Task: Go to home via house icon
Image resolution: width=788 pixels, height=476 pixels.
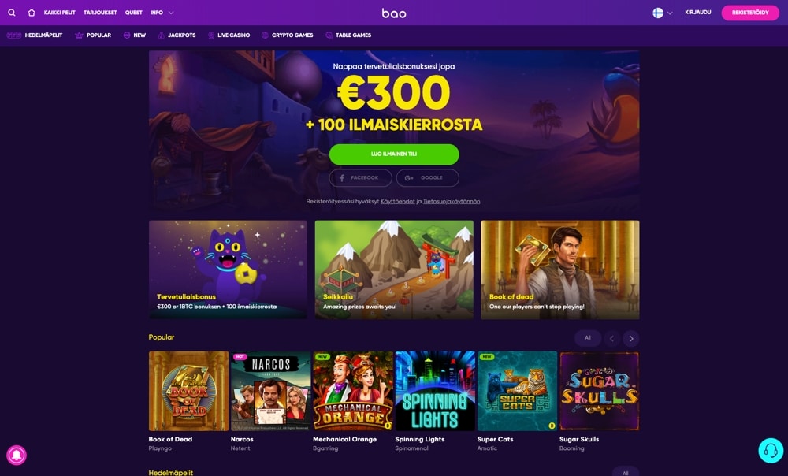Action: [x=32, y=13]
